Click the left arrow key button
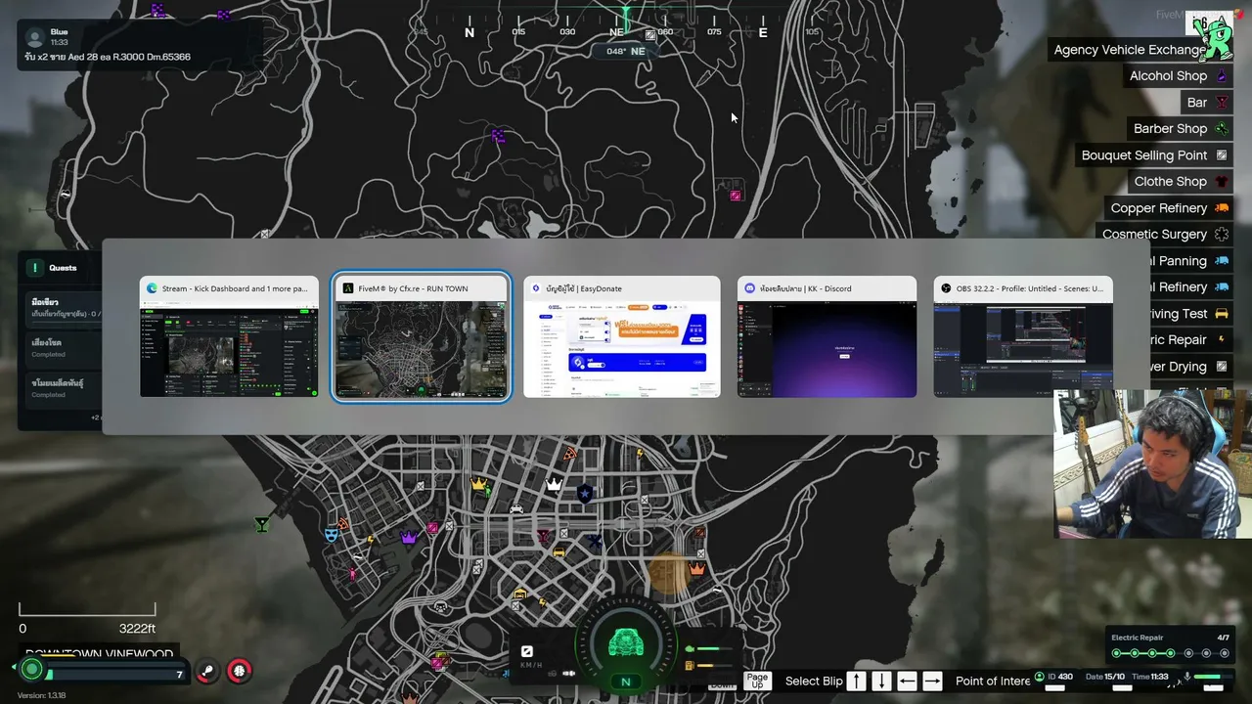This screenshot has width=1252, height=704. (x=907, y=681)
